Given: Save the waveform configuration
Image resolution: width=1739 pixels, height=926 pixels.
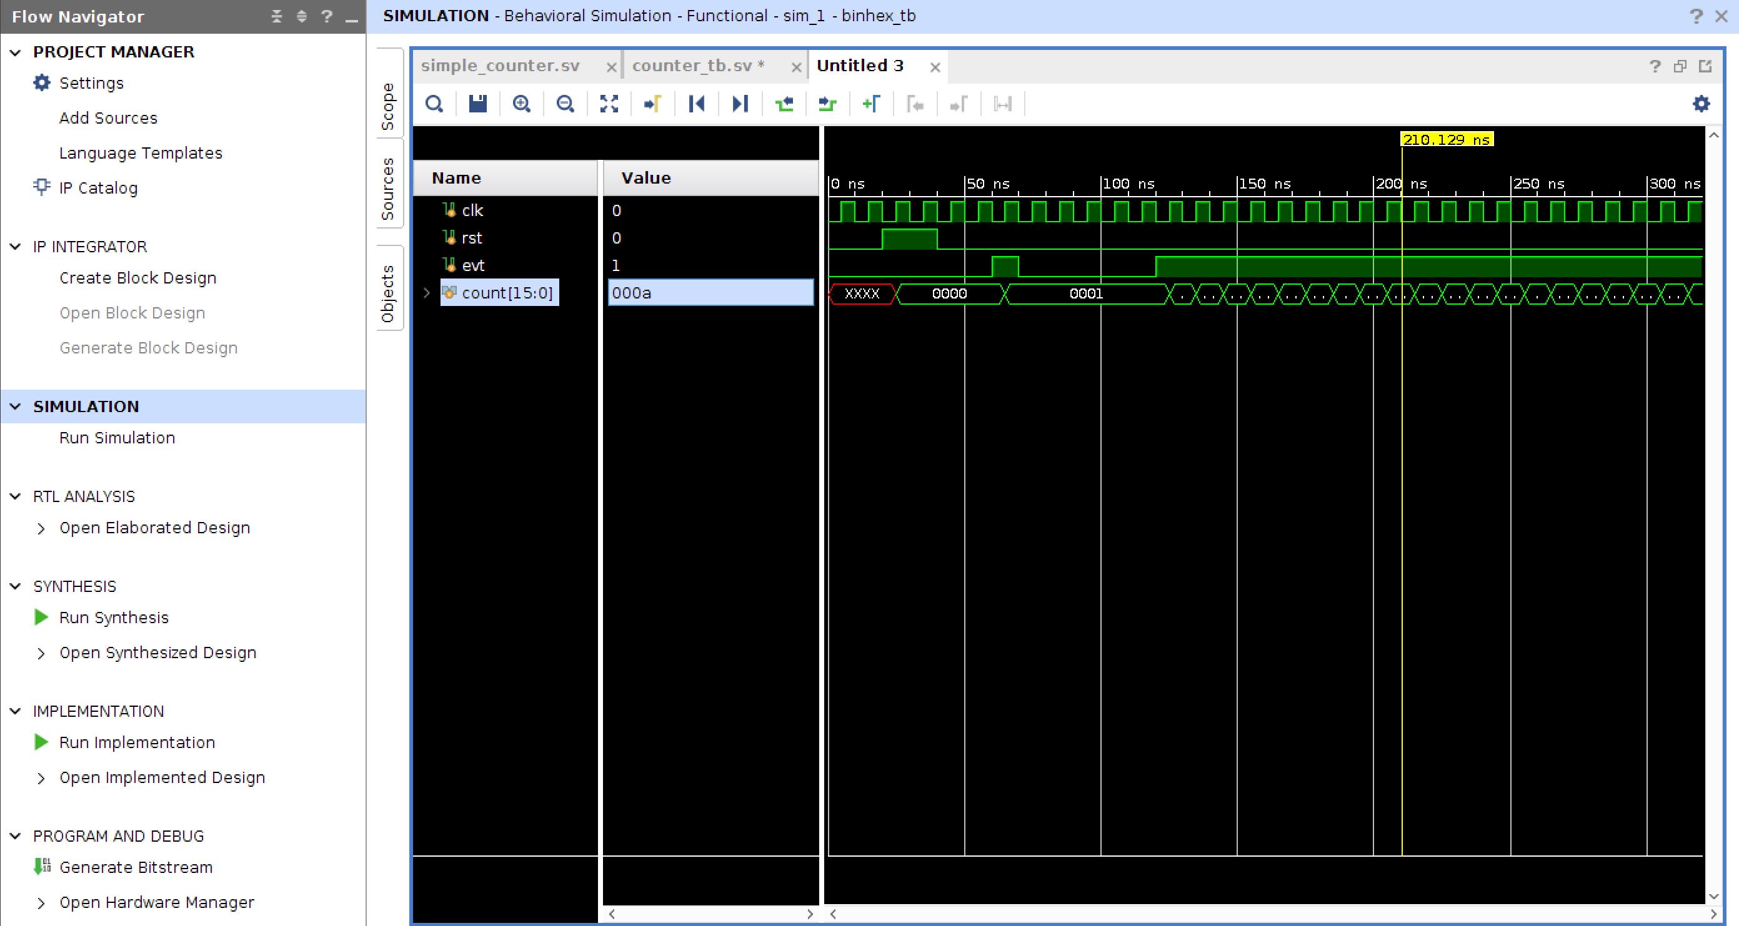Looking at the screenshot, I should [x=478, y=104].
